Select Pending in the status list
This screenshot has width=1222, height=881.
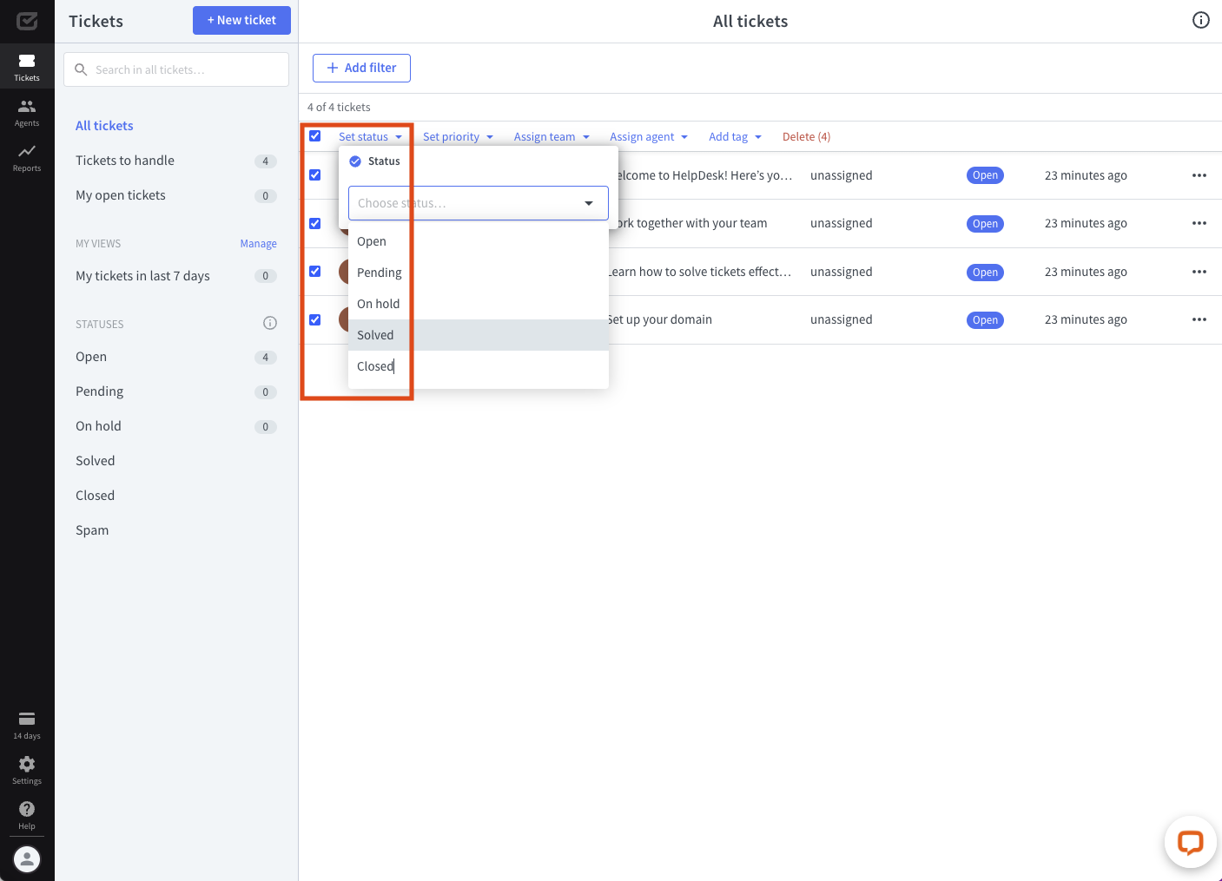coord(479,273)
